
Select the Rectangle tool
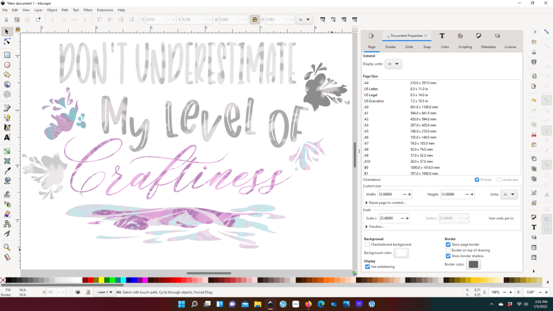[x=8, y=55]
